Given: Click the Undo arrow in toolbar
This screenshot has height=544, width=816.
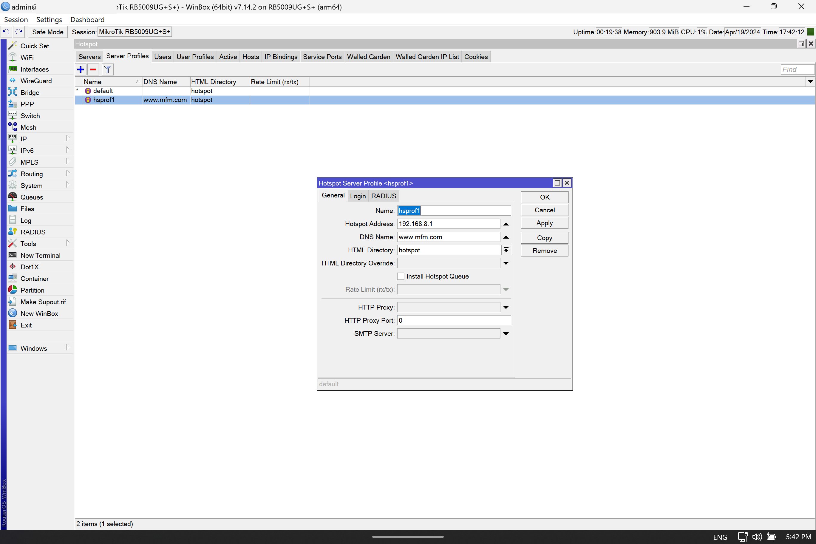Looking at the screenshot, I should pyautogui.click(x=6, y=32).
